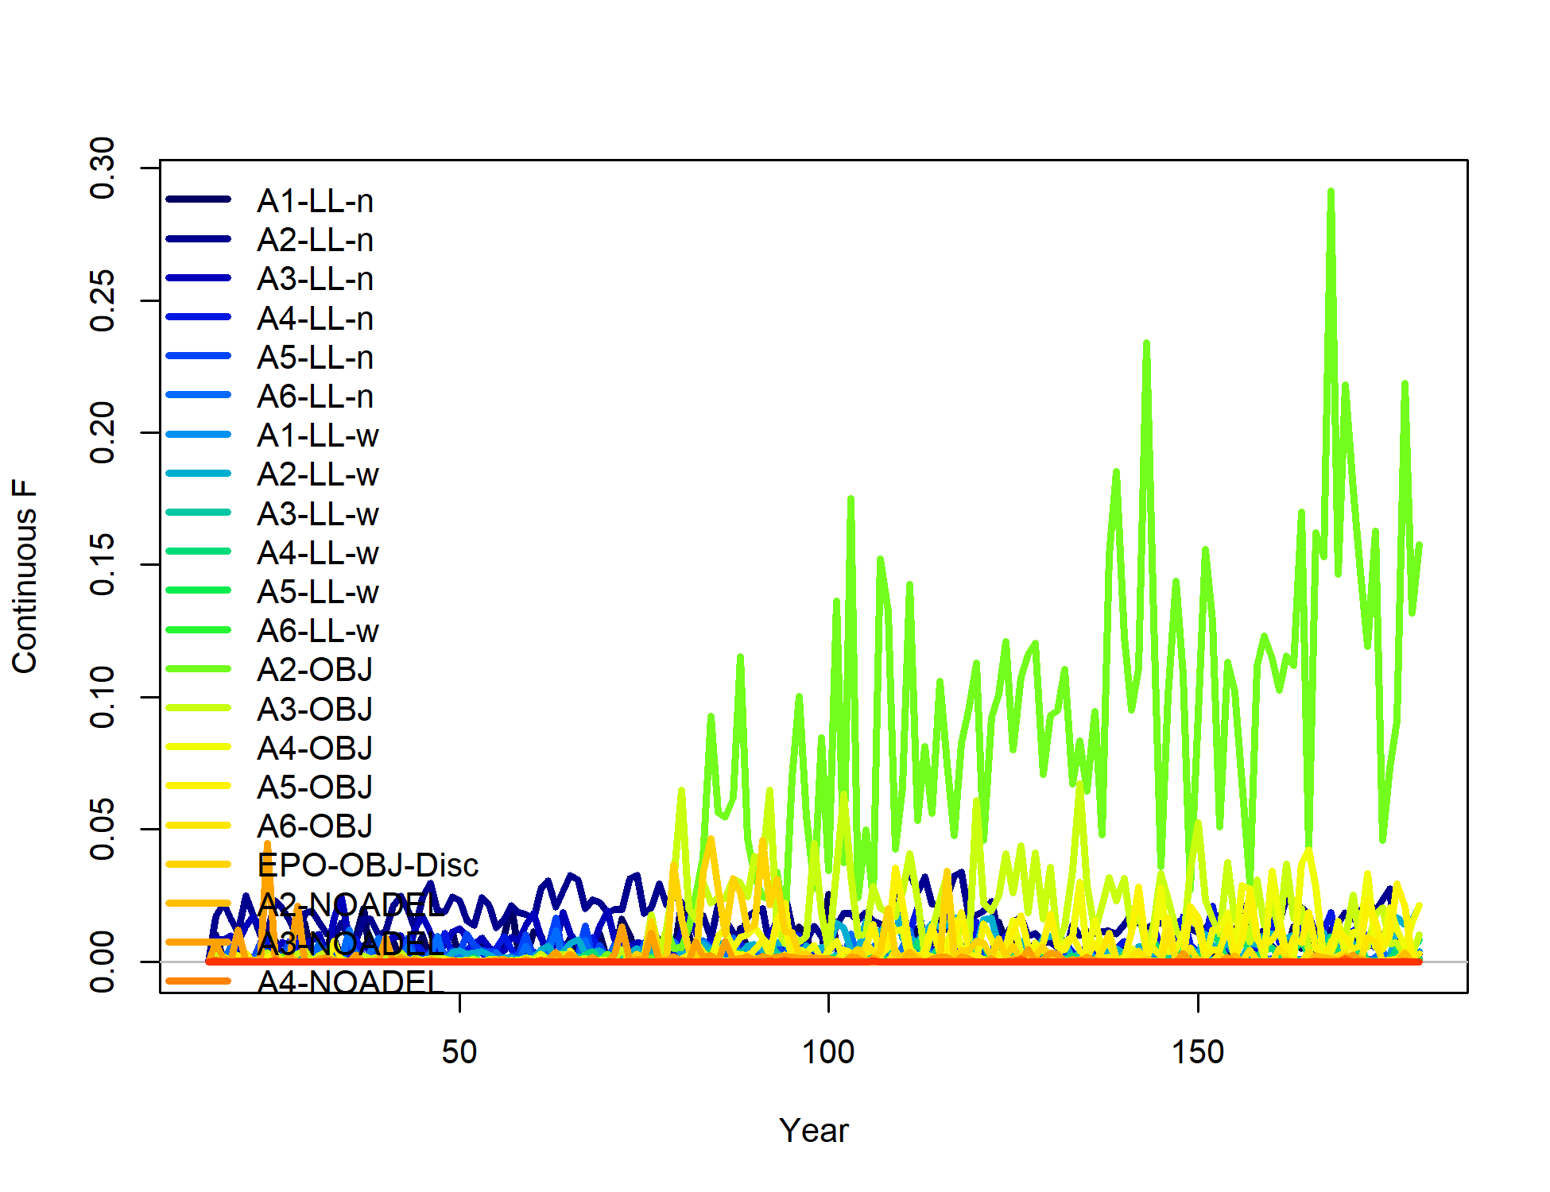
Task: Click the y-axis tick label 0.15
Action: 103,564
